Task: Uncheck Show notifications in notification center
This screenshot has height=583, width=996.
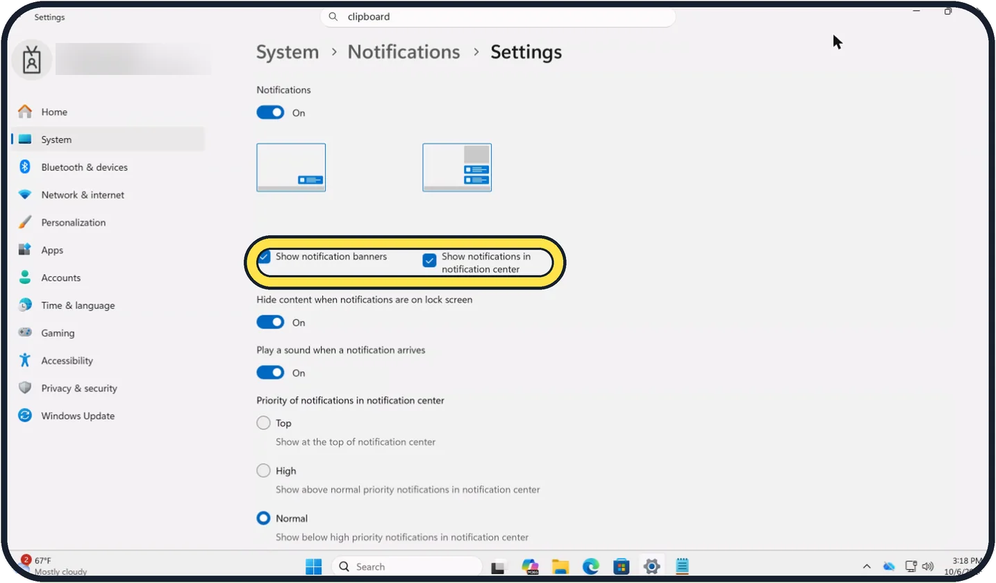Action: click(430, 261)
